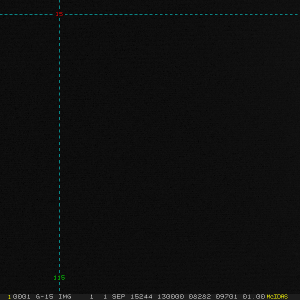Select the 01.00 resolution value
This screenshot has width=300, height=300.
(253, 296)
